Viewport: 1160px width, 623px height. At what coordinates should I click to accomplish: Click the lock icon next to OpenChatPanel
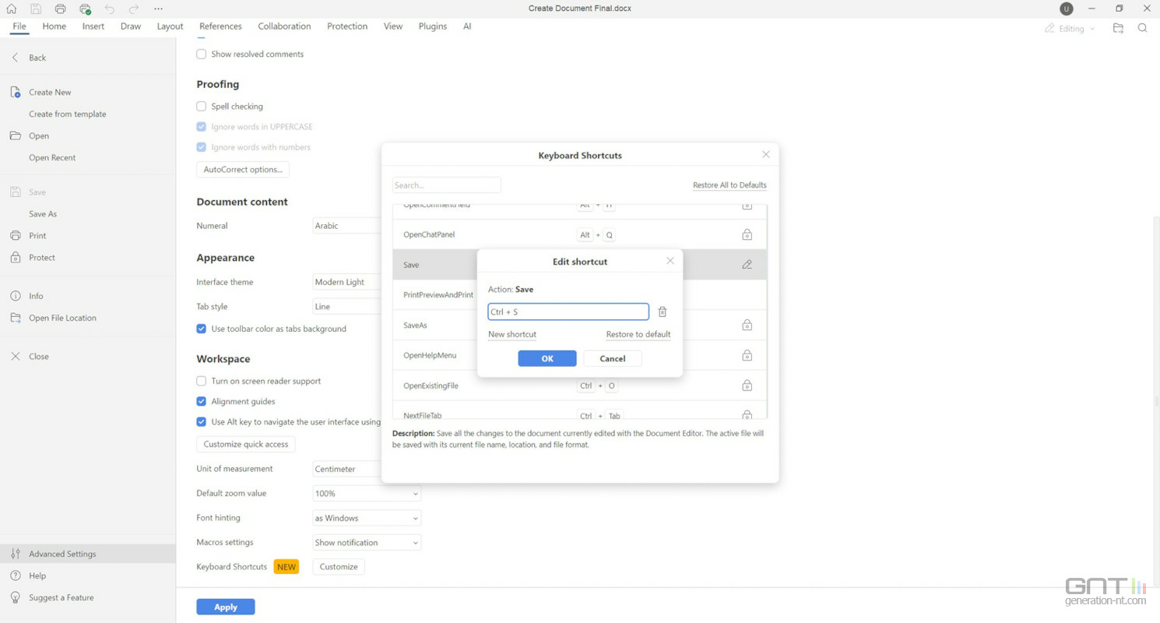pyautogui.click(x=747, y=234)
